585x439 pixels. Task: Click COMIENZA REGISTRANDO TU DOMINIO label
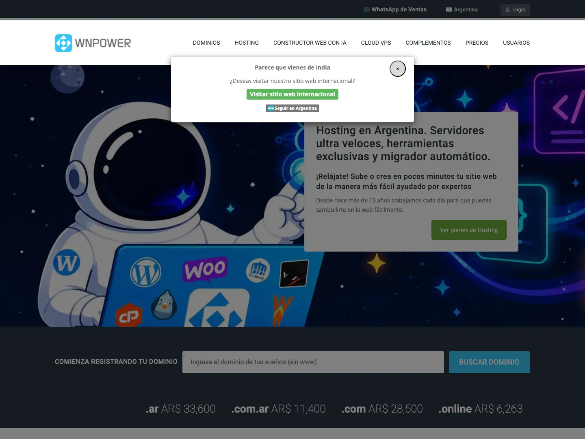coord(116,362)
